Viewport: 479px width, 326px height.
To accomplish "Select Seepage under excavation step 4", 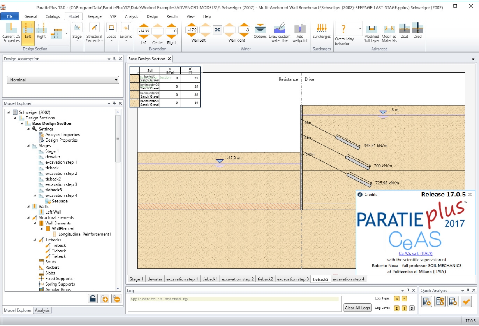I will click(60, 201).
